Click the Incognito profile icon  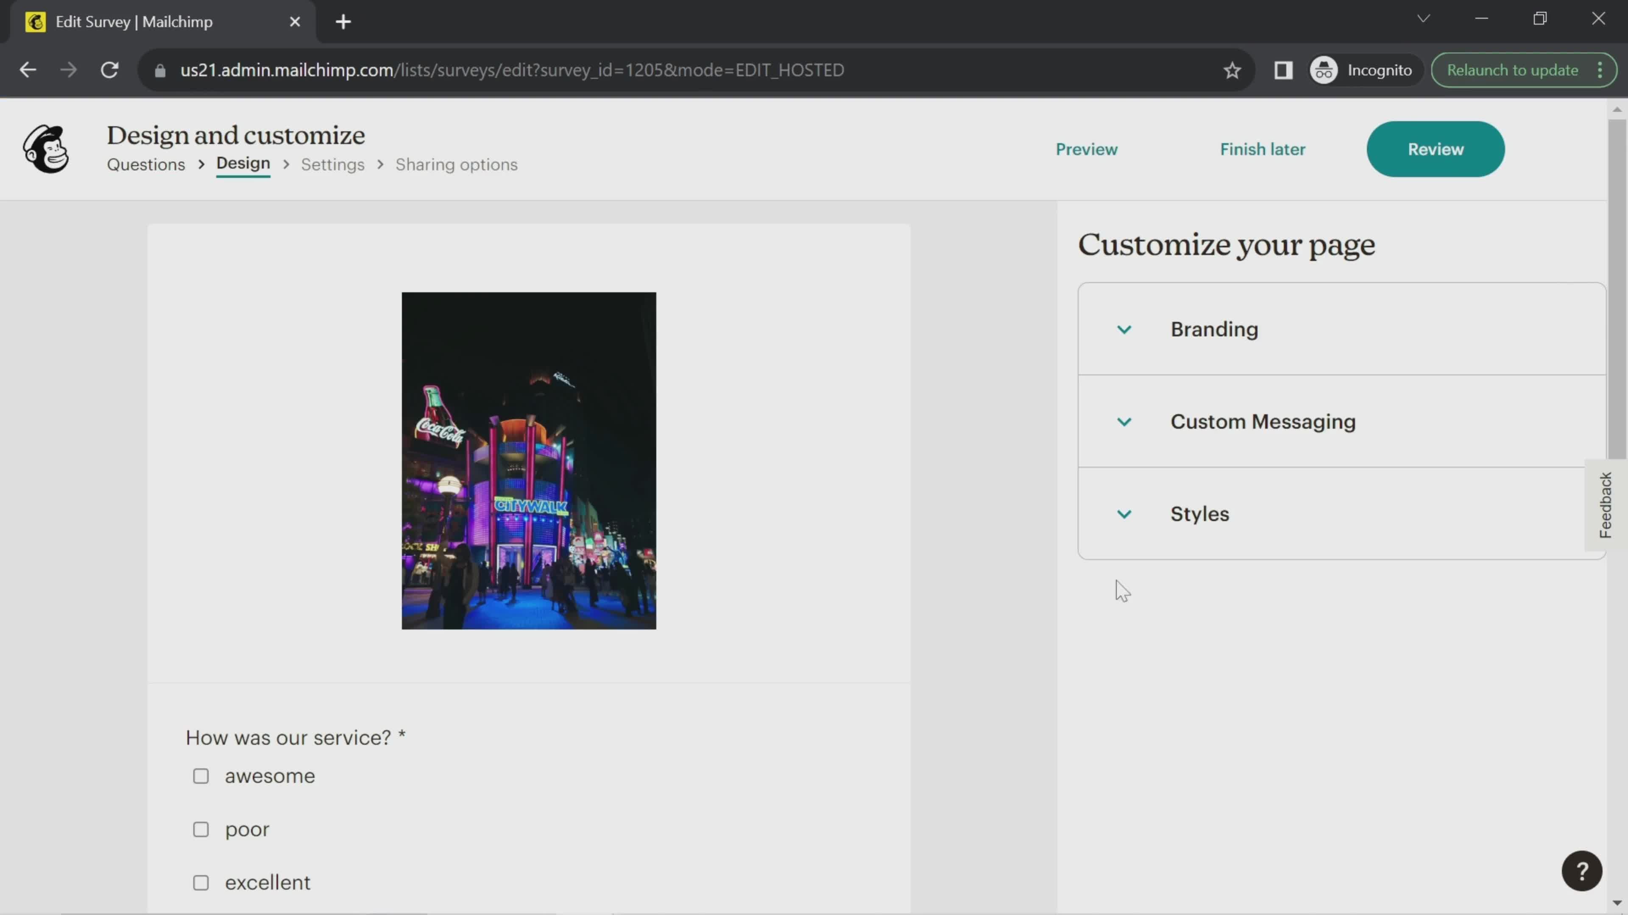point(1325,69)
